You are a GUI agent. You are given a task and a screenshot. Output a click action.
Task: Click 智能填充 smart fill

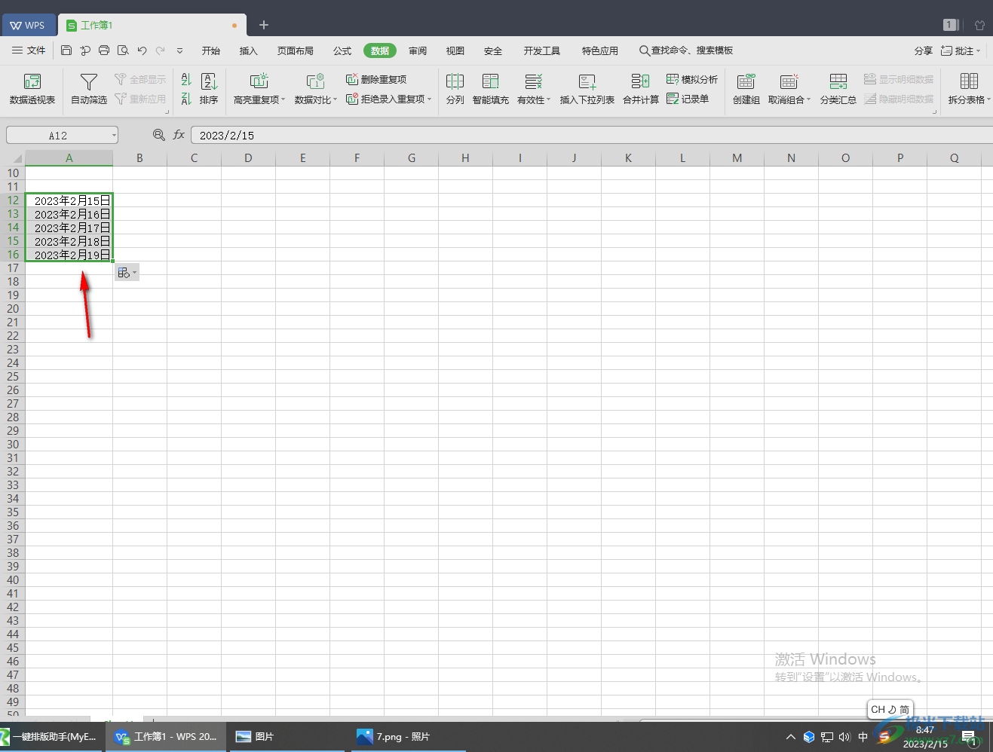pyautogui.click(x=491, y=89)
